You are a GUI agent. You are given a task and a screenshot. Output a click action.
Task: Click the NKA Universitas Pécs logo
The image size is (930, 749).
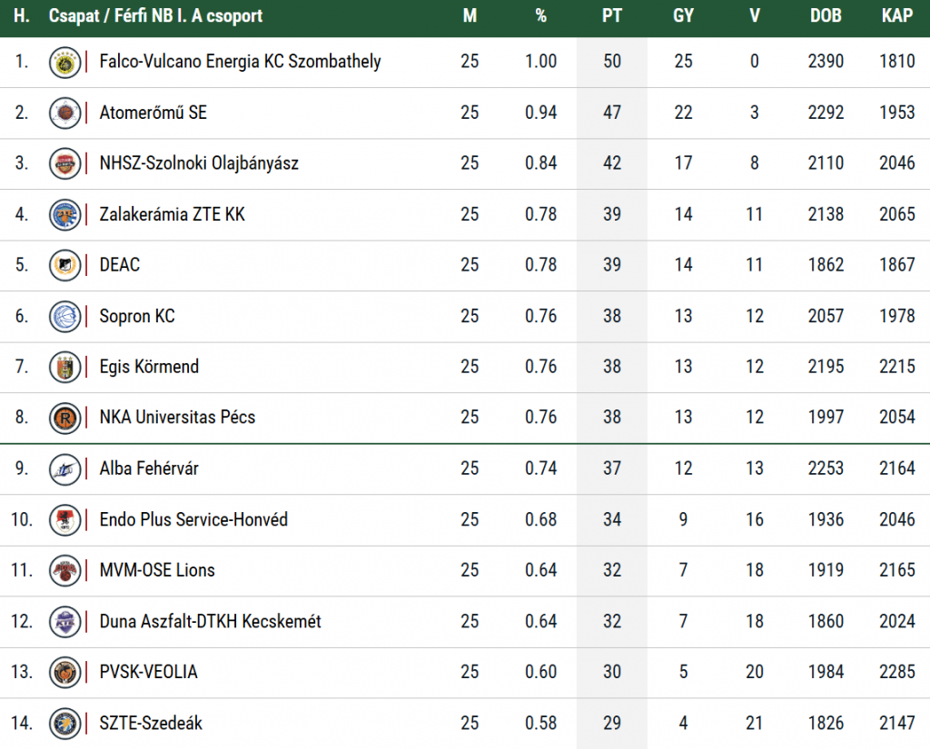[x=65, y=418]
